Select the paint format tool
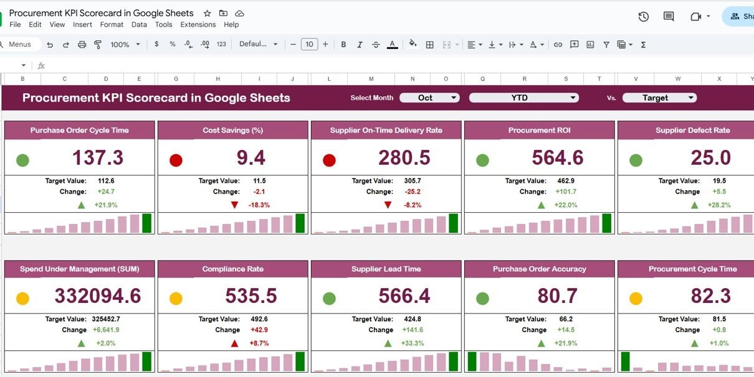The height and width of the screenshot is (377, 754). point(98,45)
